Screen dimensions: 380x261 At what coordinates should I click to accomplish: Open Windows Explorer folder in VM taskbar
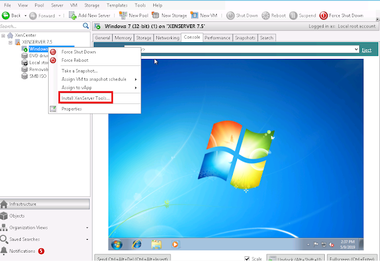coord(156,244)
